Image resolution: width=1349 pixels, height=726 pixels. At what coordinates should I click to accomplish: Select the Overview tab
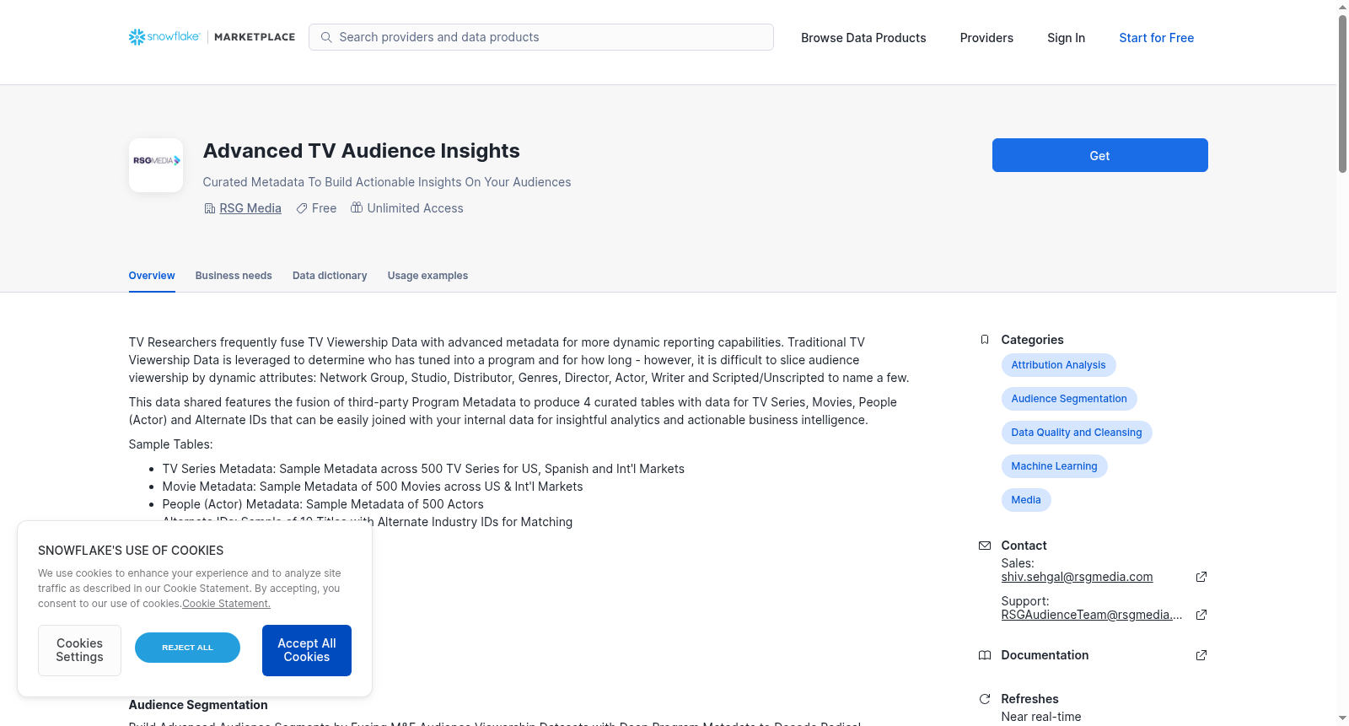pyautogui.click(x=152, y=276)
